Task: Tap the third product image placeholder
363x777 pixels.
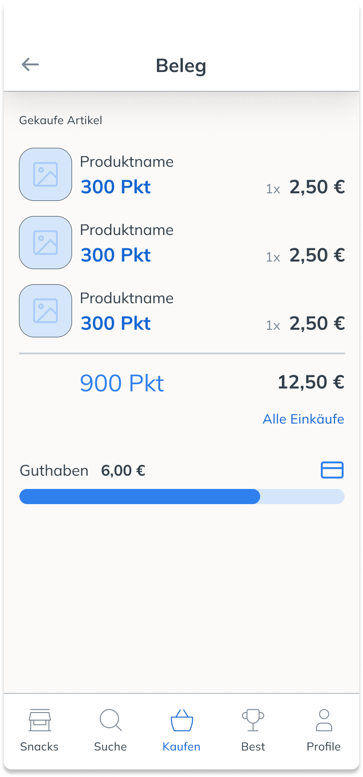Action: click(45, 311)
